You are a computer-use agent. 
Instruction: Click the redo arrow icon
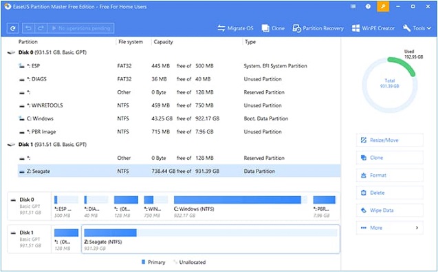click(41, 28)
